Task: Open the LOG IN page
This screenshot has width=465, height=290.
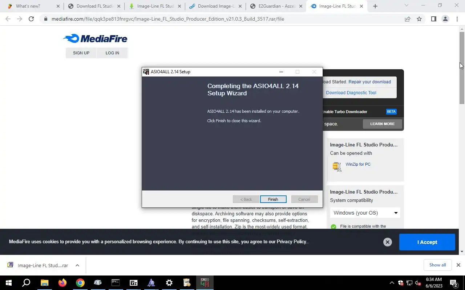Action: (x=112, y=53)
